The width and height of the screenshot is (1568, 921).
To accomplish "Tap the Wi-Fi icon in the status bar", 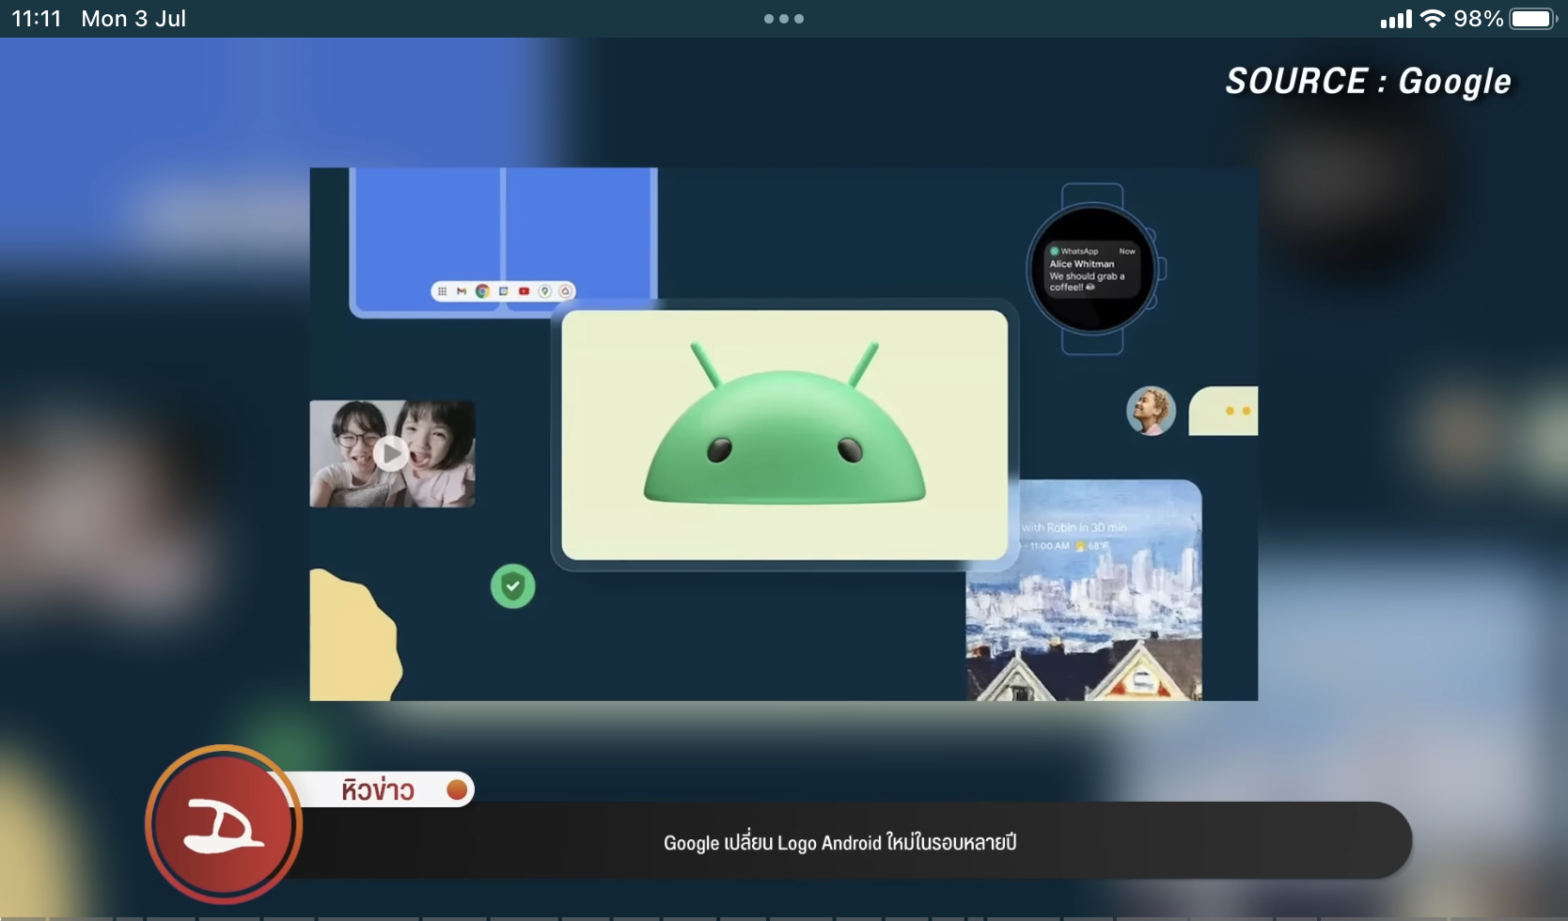I will tap(1432, 19).
